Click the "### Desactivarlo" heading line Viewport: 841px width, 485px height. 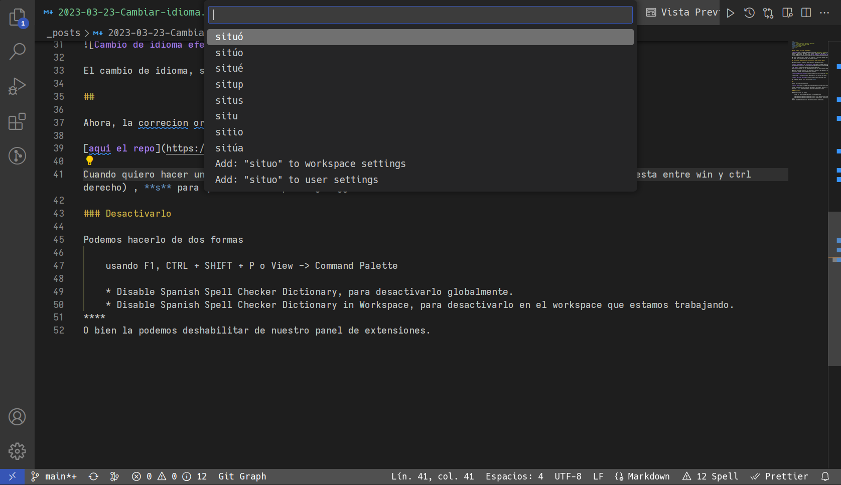127,214
